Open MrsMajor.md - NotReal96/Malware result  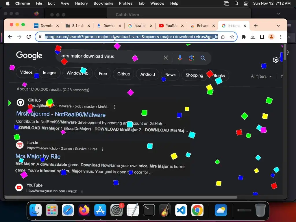pyautogui.click(x=61, y=114)
